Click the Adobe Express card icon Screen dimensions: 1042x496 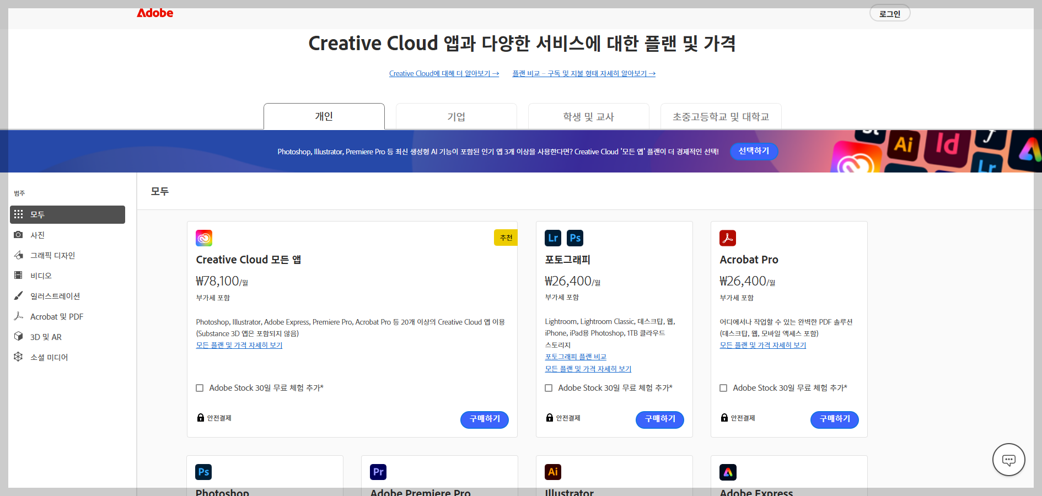728,472
